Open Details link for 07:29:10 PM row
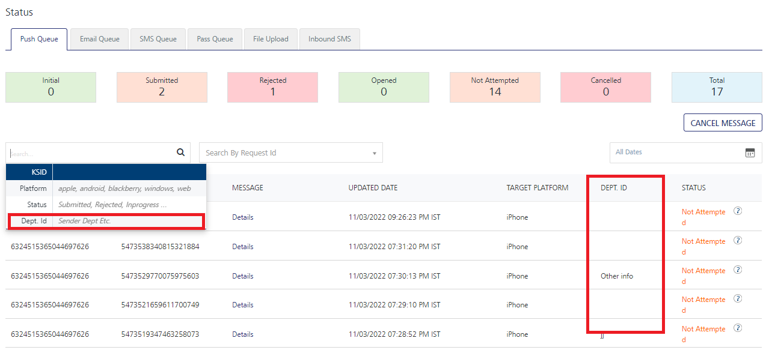 pos(243,305)
